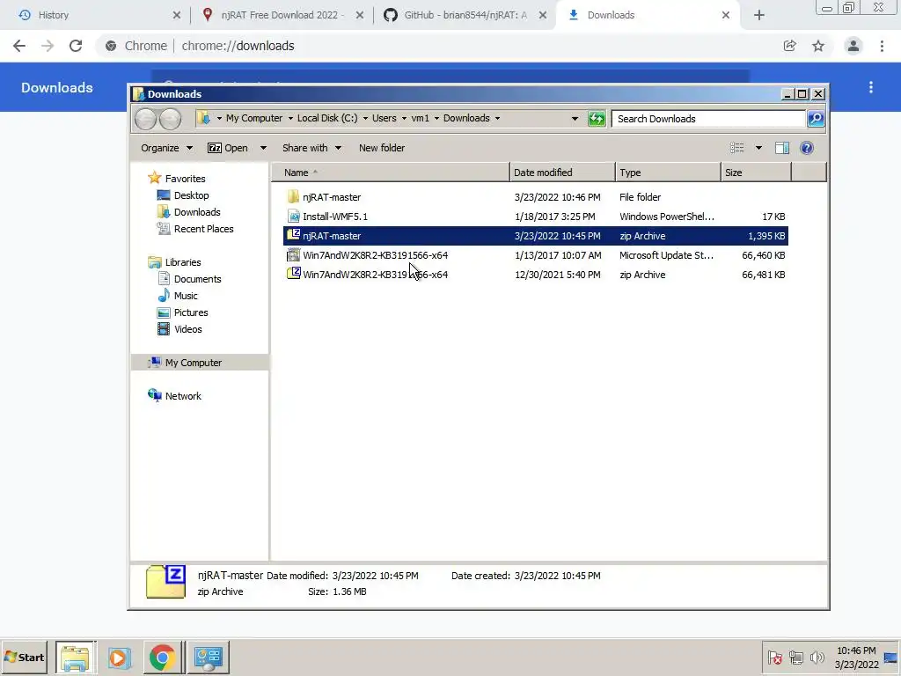Viewport: 901px width, 676px height.
Task: Launch the media player from taskbar
Action: pyautogui.click(x=119, y=657)
